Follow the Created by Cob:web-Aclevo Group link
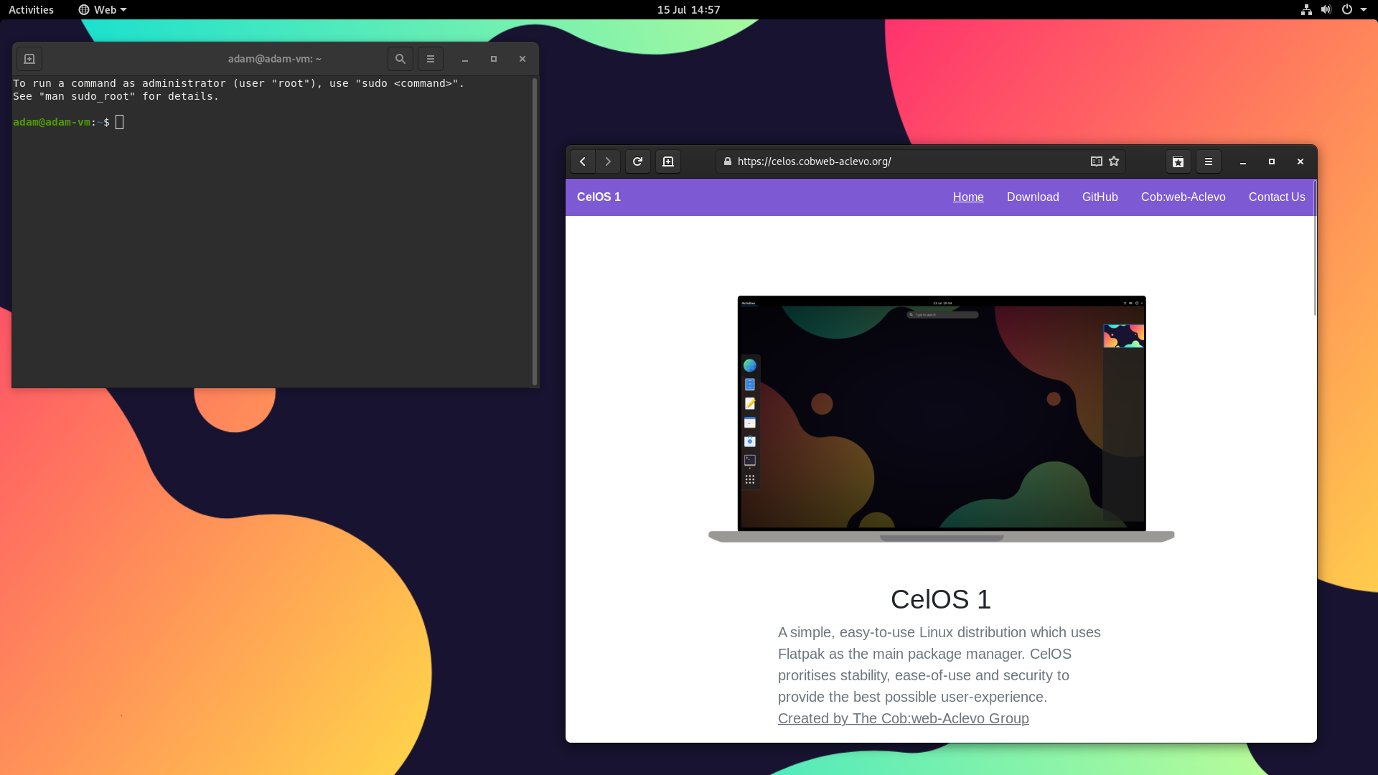1378x775 pixels. 903,718
